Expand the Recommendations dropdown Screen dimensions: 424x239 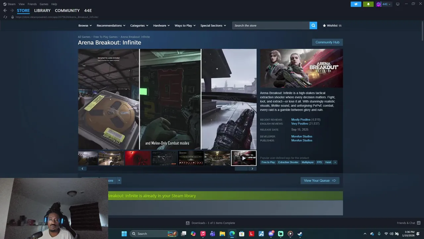click(x=111, y=26)
